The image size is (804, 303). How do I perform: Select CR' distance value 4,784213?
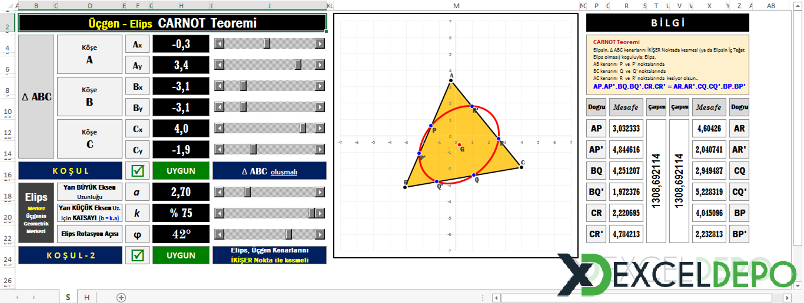click(626, 234)
